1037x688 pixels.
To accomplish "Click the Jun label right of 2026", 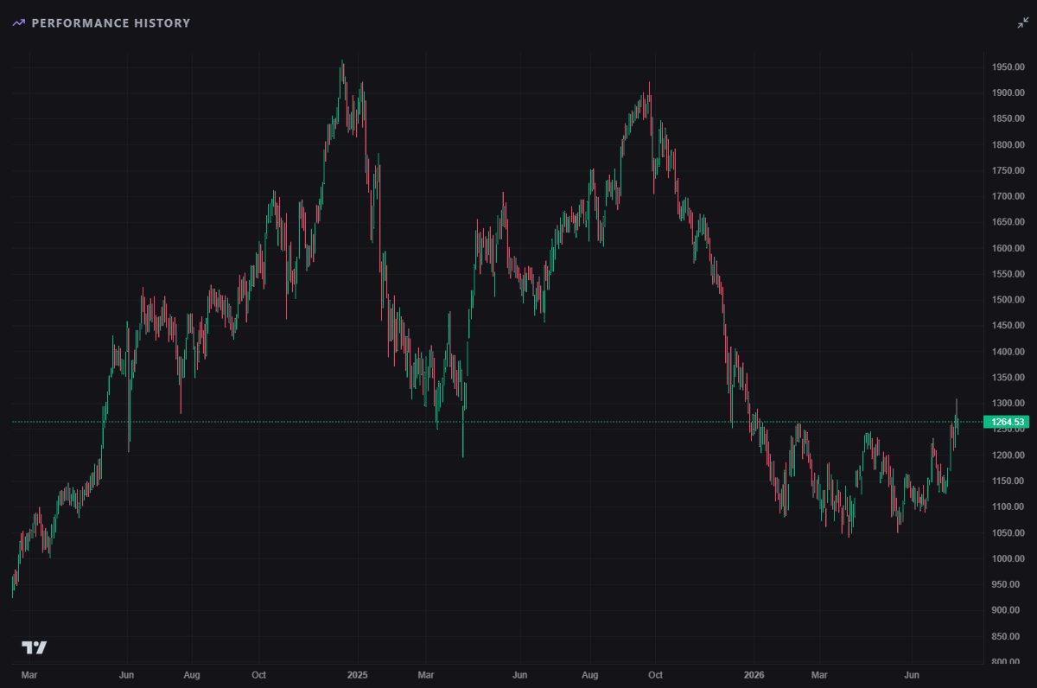I will pyautogui.click(x=911, y=673).
